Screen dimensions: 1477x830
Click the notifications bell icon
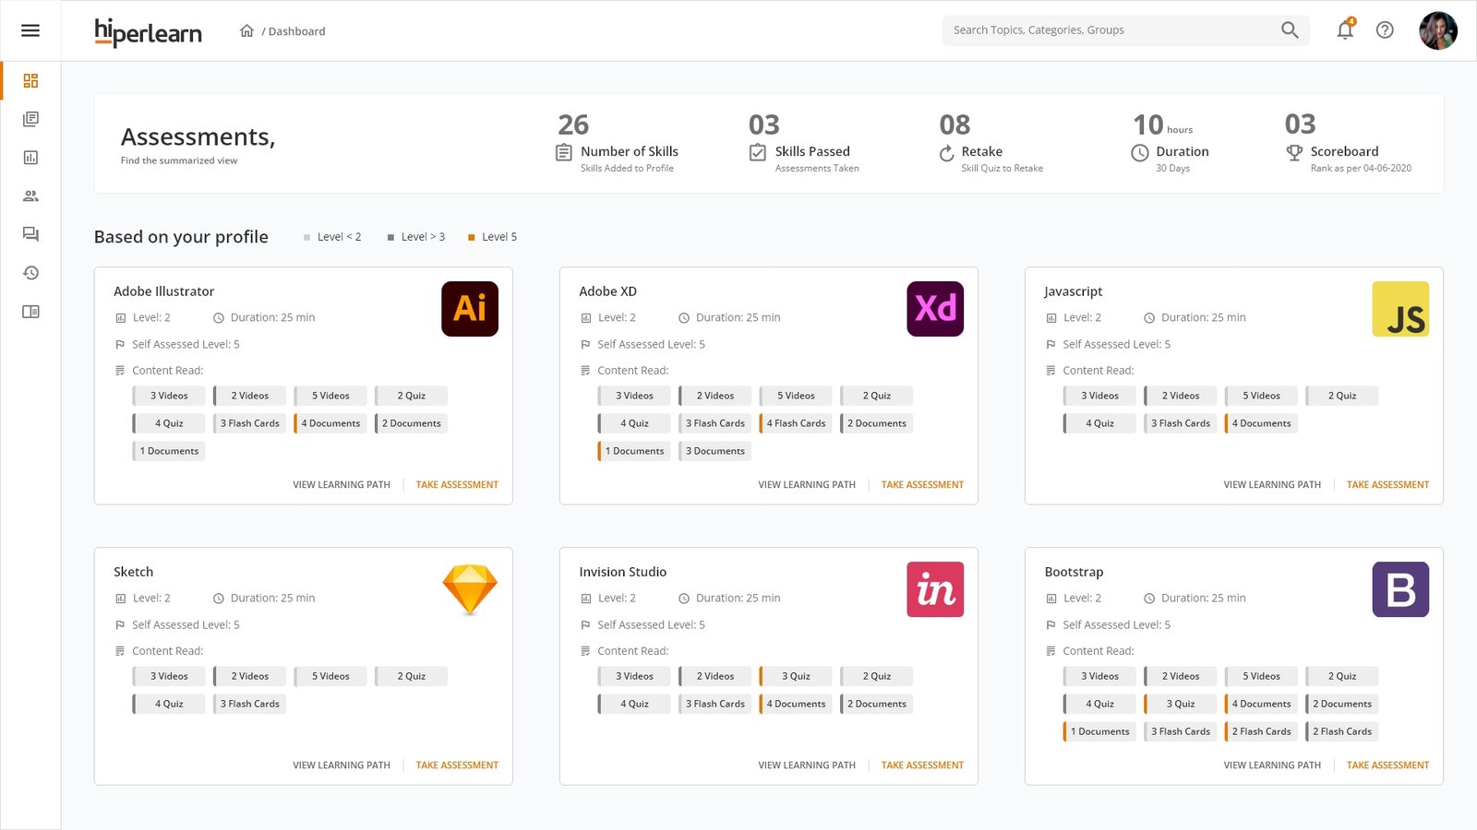[x=1345, y=30]
